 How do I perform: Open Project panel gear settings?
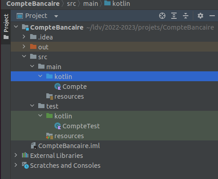[x=200, y=16]
